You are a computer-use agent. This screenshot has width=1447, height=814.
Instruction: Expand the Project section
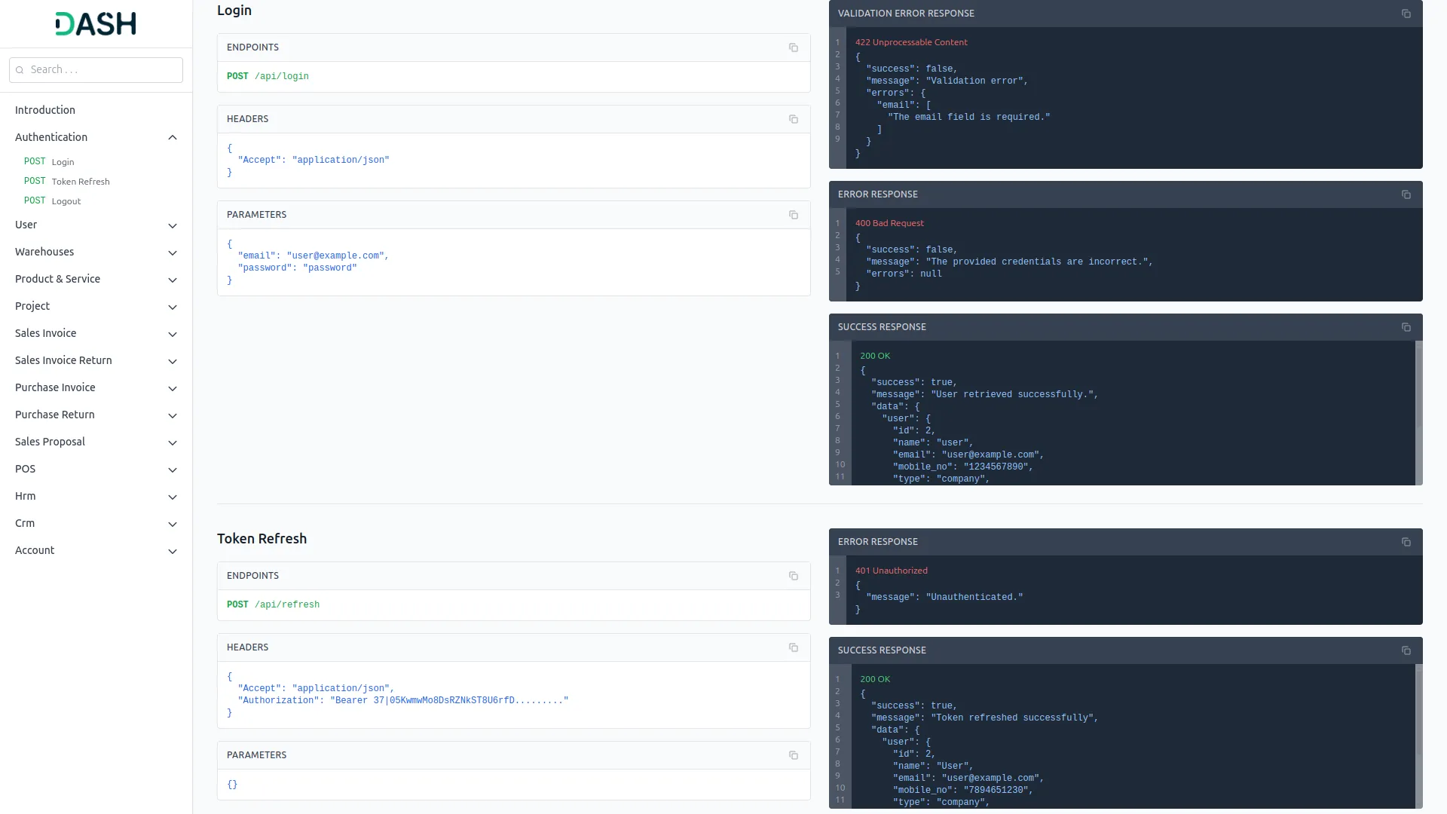tap(96, 306)
